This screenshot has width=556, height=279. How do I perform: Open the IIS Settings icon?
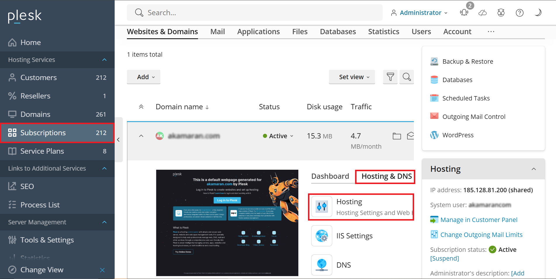pyautogui.click(x=322, y=236)
